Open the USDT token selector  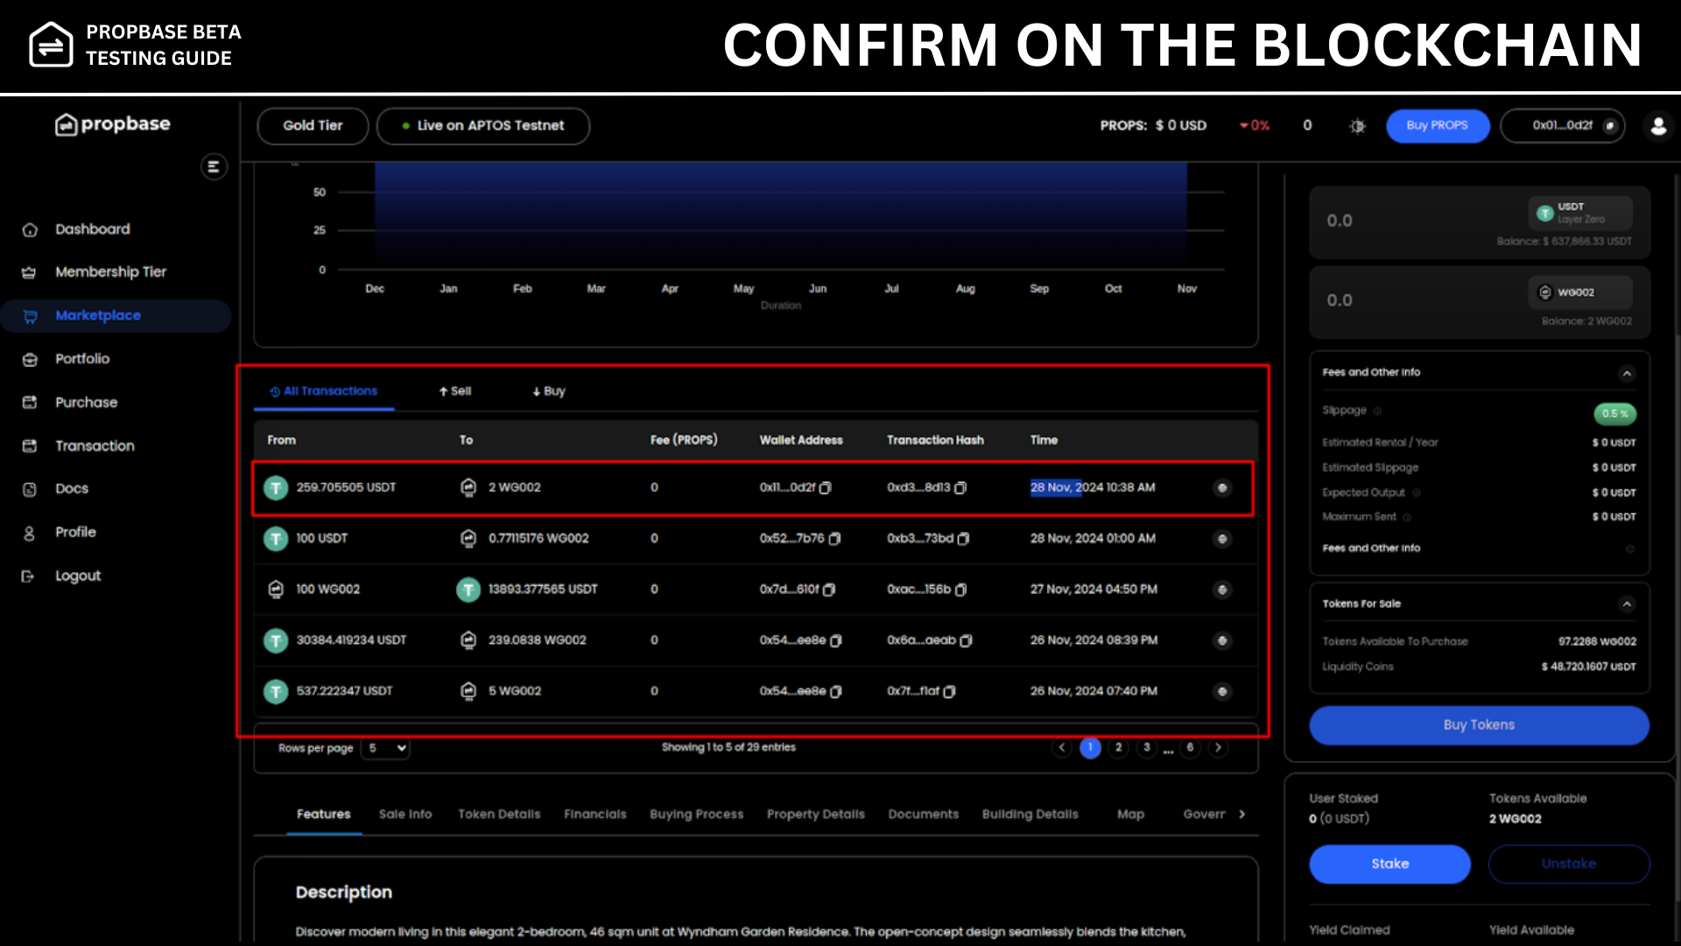pos(1580,213)
